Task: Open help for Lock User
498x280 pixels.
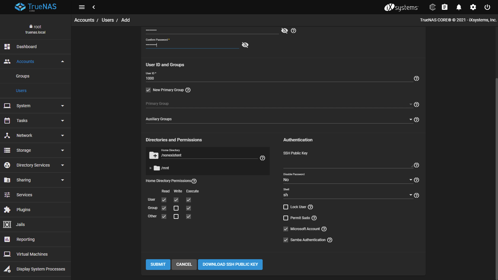Action: click(310, 207)
